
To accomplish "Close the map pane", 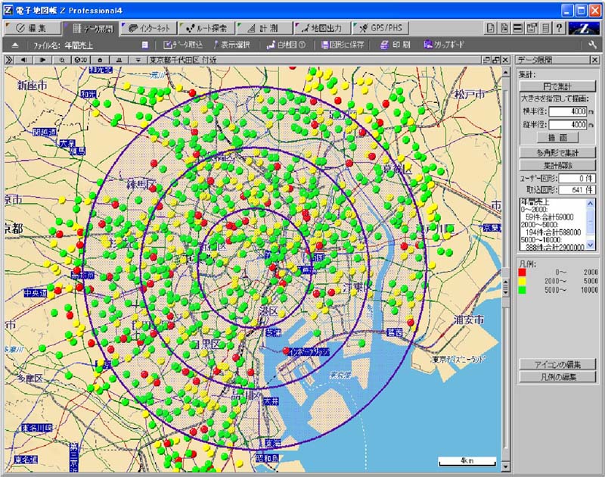I will [505, 60].
